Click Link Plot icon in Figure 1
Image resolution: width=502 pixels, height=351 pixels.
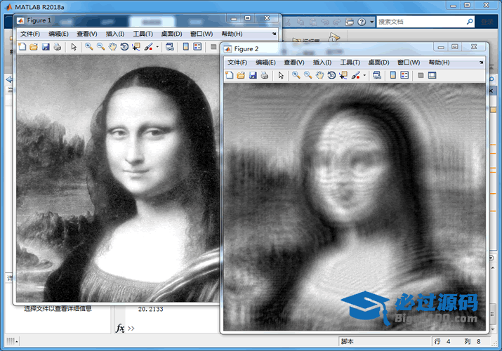(x=170, y=47)
